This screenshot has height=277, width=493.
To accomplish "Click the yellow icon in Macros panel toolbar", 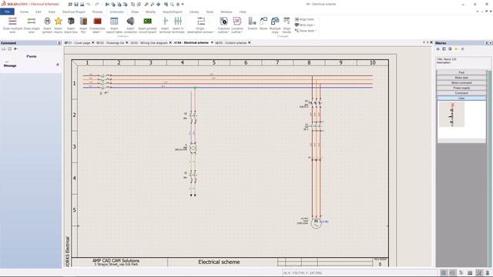I will [x=456, y=49].
